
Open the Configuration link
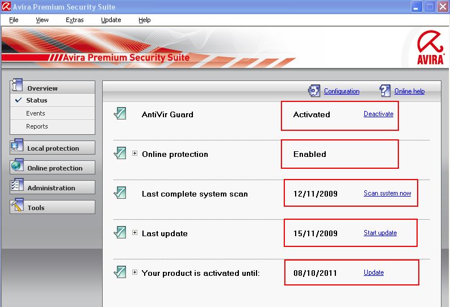pyautogui.click(x=342, y=91)
